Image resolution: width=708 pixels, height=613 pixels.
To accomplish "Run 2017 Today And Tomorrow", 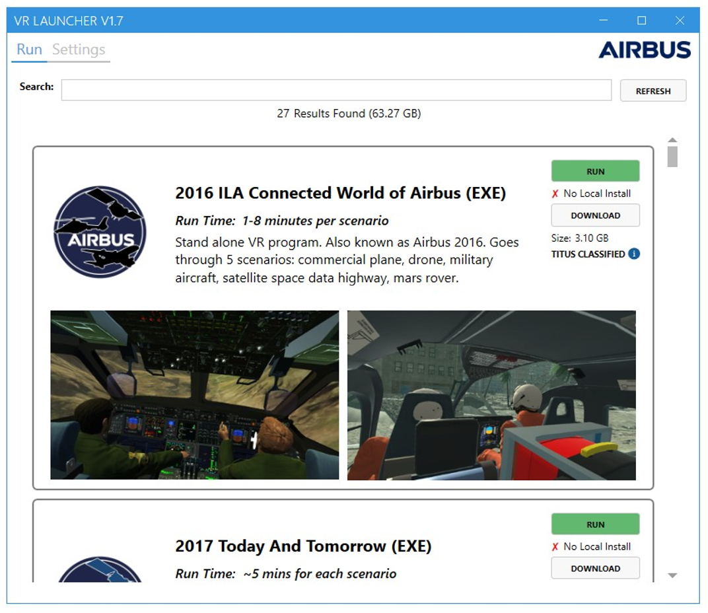I will [x=595, y=523].
